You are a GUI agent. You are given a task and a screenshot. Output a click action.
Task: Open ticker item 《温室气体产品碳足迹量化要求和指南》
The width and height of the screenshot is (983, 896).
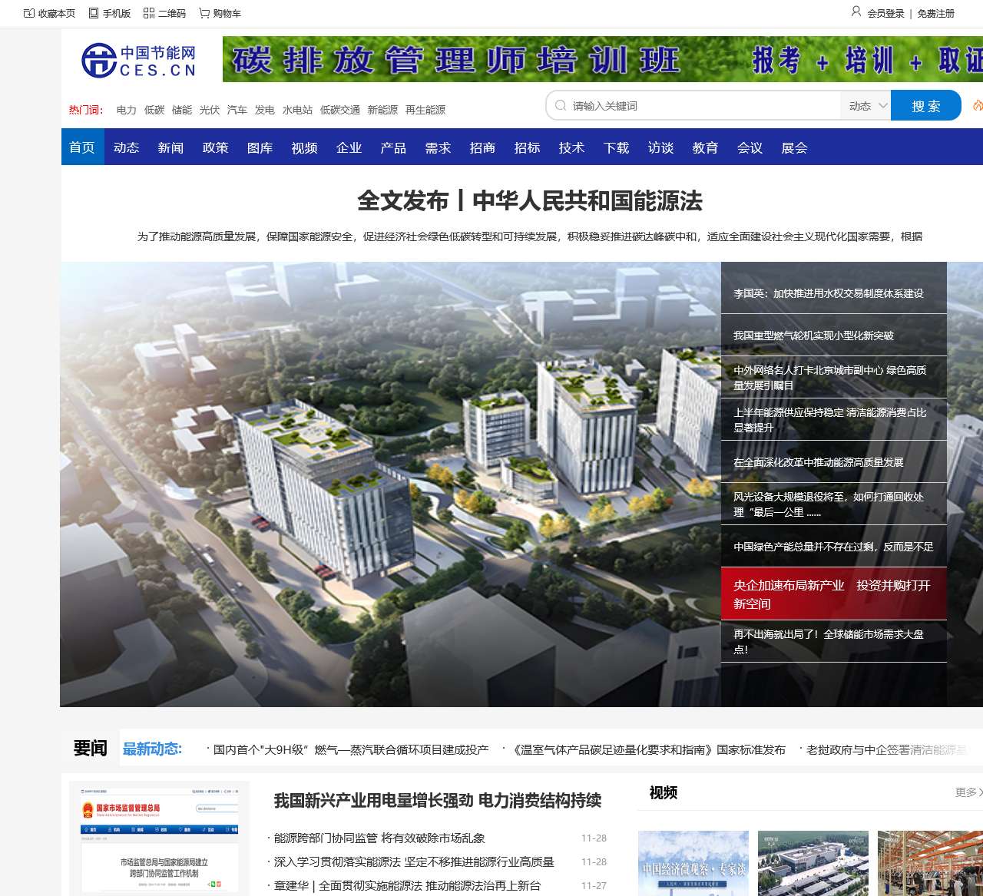(648, 749)
